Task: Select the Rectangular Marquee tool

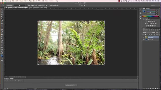Action: 2,12
